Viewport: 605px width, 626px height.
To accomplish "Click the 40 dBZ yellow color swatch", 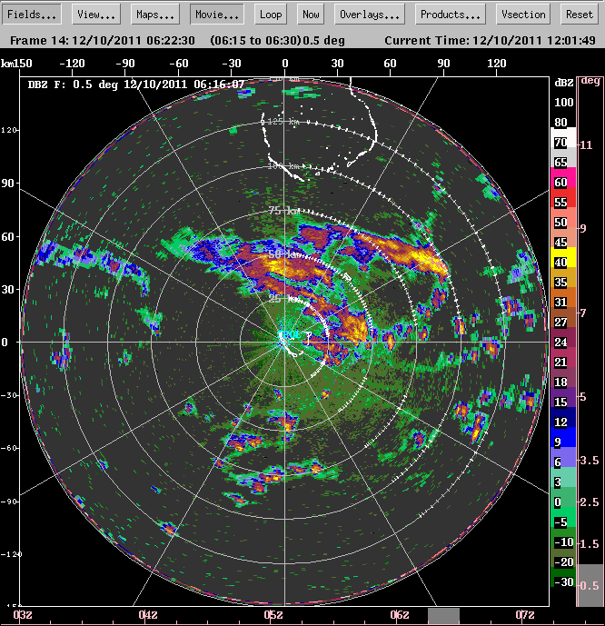I will click(x=563, y=257).
